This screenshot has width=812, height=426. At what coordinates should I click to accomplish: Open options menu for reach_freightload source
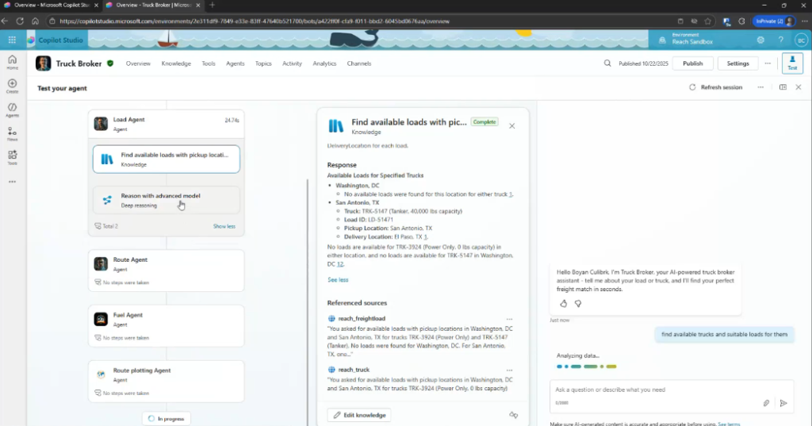[510, 318]
